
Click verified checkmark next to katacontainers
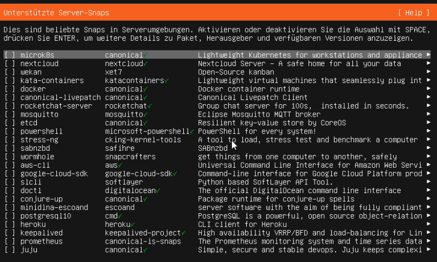[166, 81]
